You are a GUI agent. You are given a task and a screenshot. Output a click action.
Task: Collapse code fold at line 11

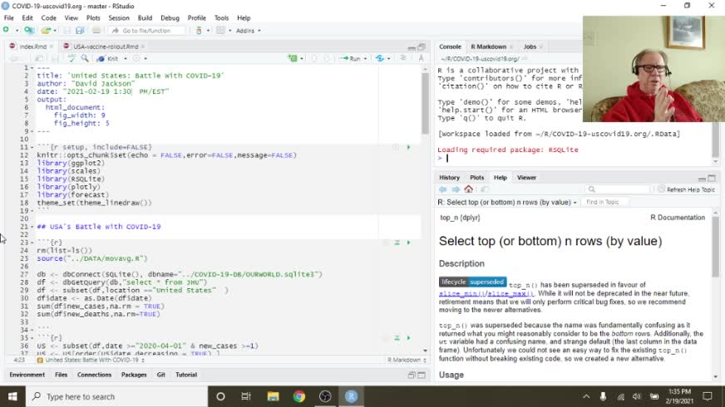32,147
